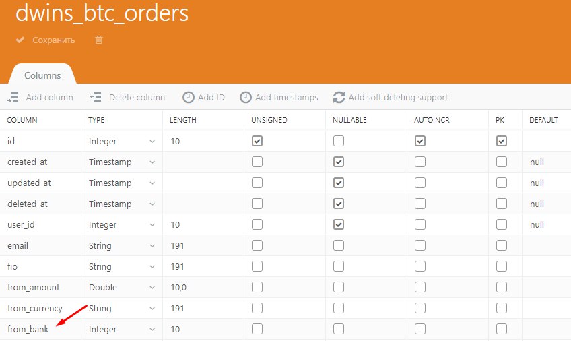Click the length field of from_amount
The height and width of the screenshot is (341, 571).
(203, 288)
